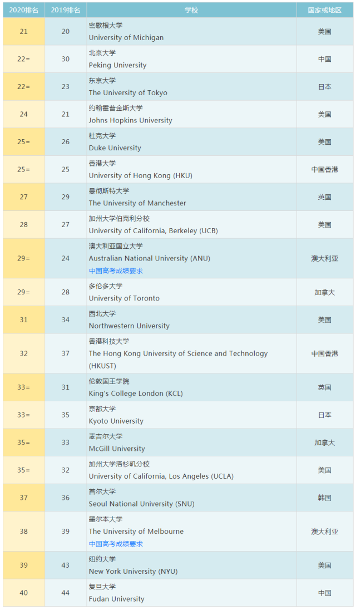Open the 中国高考成绩要求 link under University of Melbourne
The width and height of the screenshot is (356, 610).
(x=116, y=544)
